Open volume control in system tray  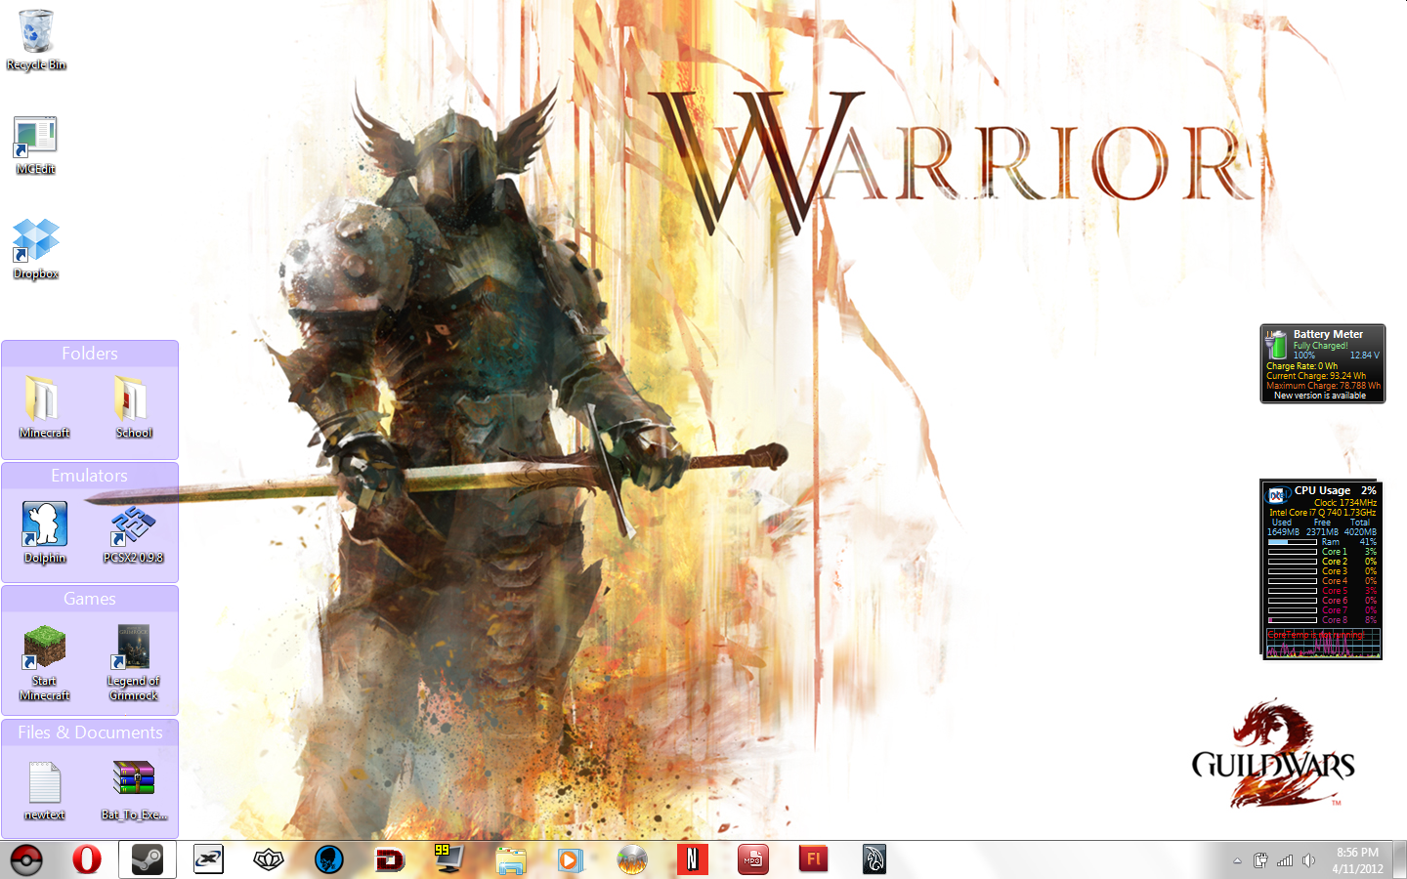[x=1309, y=860]
